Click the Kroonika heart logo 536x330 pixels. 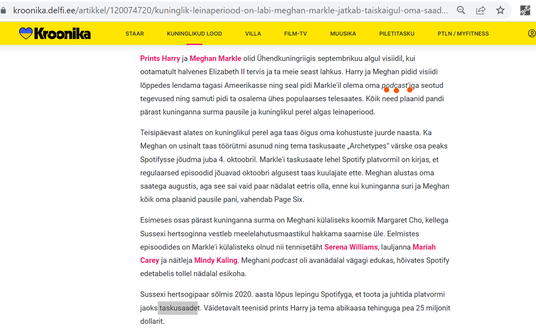coord(55,33)
